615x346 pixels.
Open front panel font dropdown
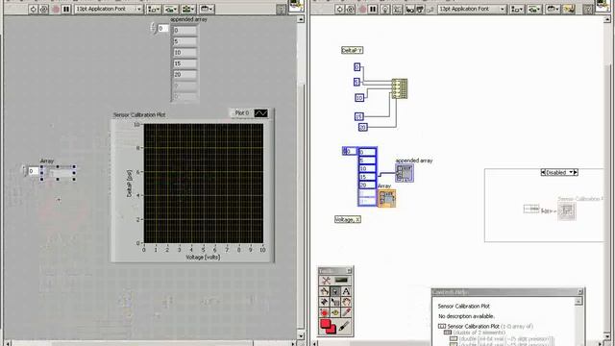point(109,9)
